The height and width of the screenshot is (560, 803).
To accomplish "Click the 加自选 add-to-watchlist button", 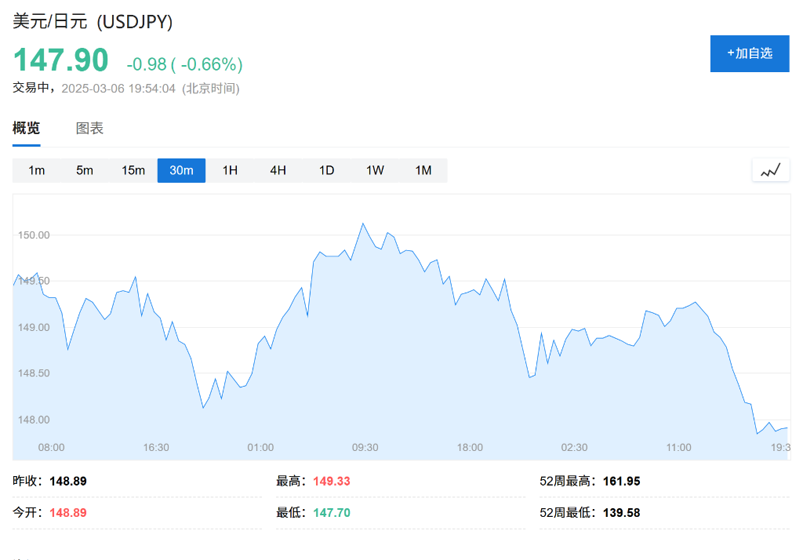I will tap(749, 53).
